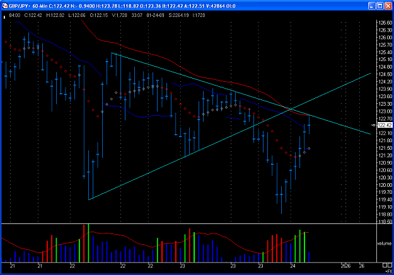Click the S:2264.19 value
Screen dimensions: 394x275
[178, 15]
